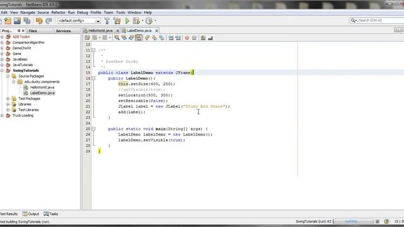Click notifications icon in status bar
Viewport: 404px width, 227px height.
coord(386,221)
